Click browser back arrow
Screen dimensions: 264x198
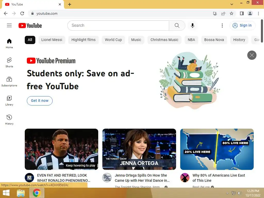click(x=6, y=13)
